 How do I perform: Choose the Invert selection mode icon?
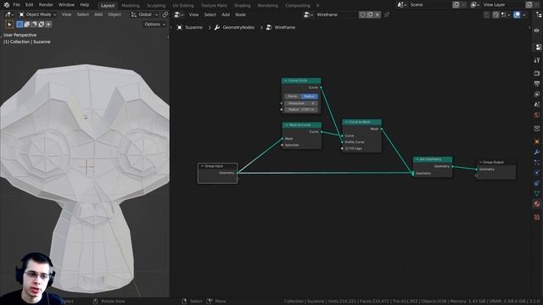[x=42, y=25]
